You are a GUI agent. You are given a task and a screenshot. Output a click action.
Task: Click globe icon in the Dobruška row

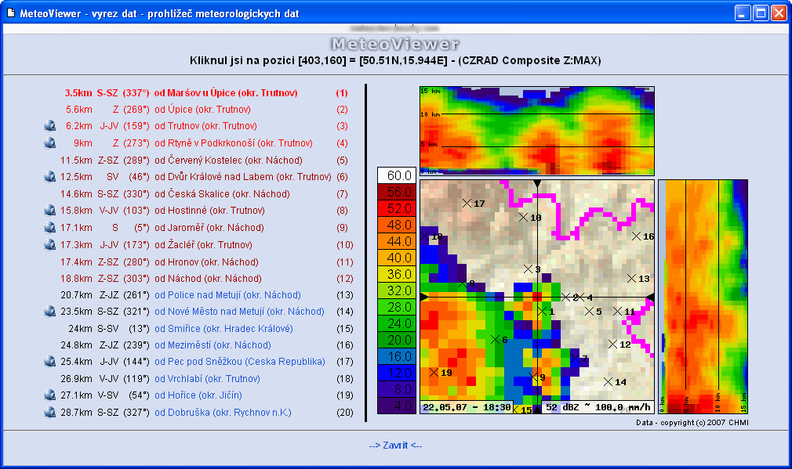click(49, 412)
